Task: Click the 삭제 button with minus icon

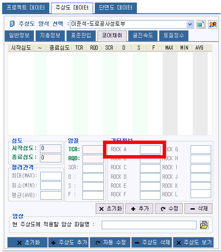Action: pyautogui.click(x=198, y=209)
